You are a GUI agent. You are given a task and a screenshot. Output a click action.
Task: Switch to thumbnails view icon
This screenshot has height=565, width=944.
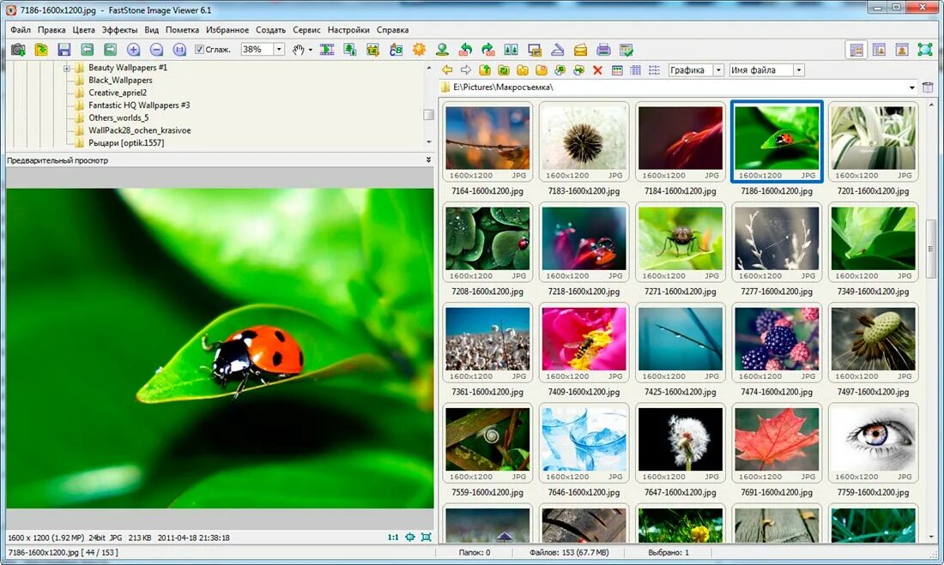point(617,70)
